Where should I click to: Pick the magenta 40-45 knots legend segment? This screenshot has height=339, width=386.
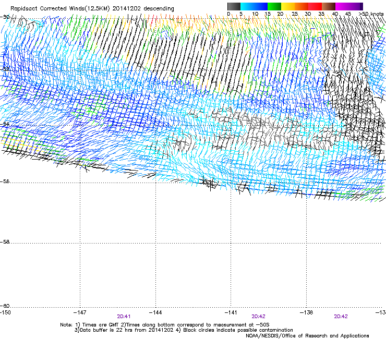(x=342, y=6)
